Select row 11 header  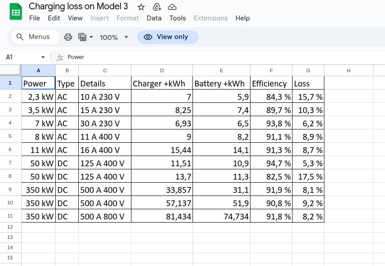(11, 216)
